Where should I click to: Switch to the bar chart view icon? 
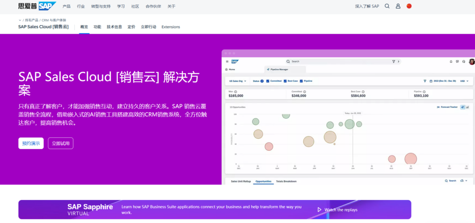[468, 107]
